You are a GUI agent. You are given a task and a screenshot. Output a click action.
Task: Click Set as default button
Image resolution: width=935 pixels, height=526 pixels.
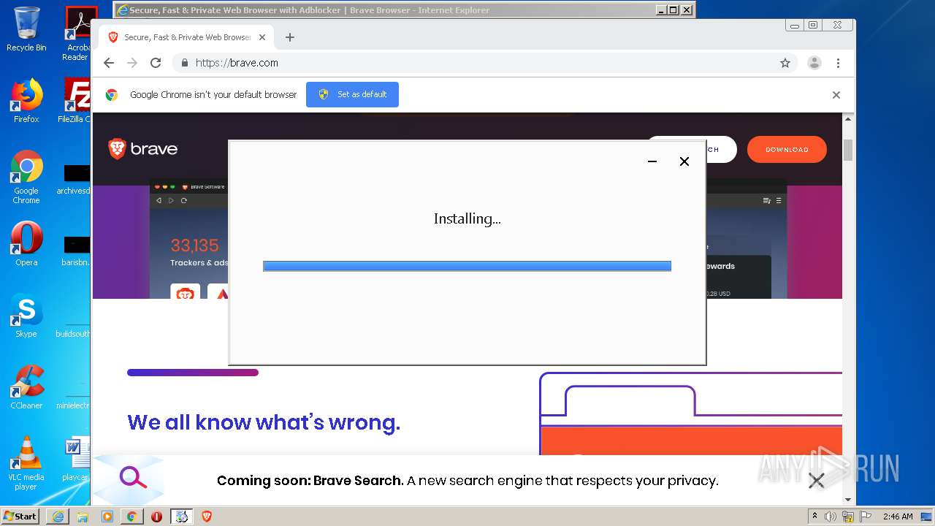click(x=352, y=94)
